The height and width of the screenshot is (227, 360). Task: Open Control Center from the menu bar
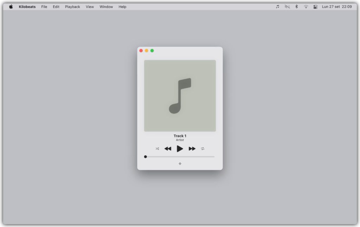(x=315, y=7)
